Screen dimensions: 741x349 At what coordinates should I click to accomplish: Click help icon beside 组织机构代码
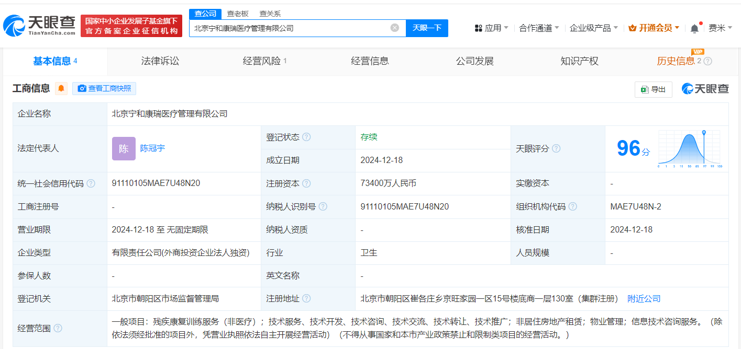click(x=573, y=207)
